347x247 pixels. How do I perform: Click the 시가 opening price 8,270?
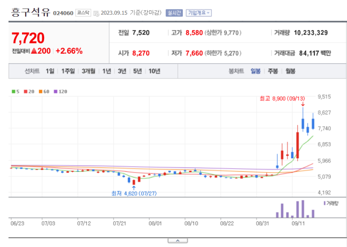[x=141, y=53]
